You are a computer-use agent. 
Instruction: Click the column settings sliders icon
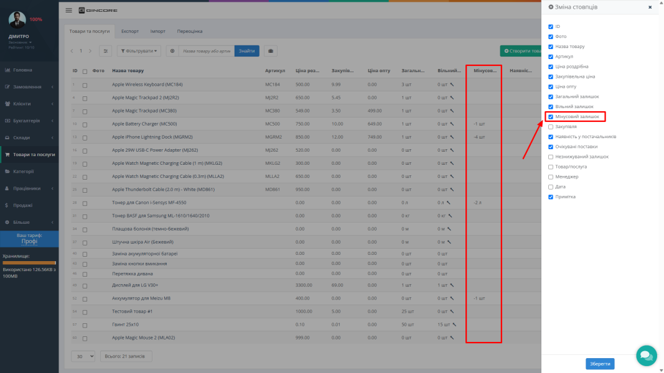click(x=105, y=51)
